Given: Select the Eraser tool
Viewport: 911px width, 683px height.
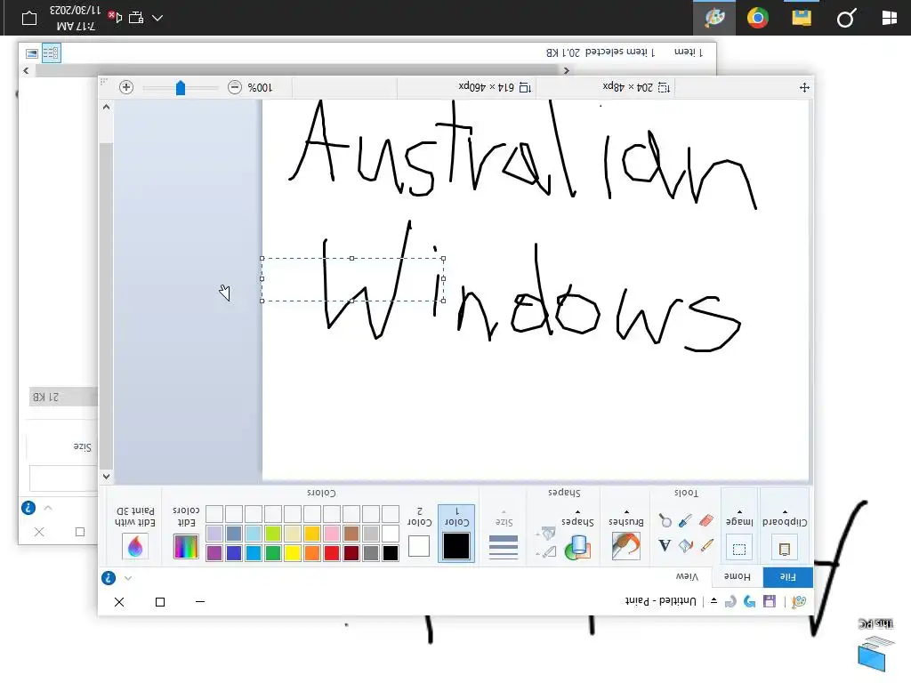Looking at the screenshot, I should tap(706, 520).
